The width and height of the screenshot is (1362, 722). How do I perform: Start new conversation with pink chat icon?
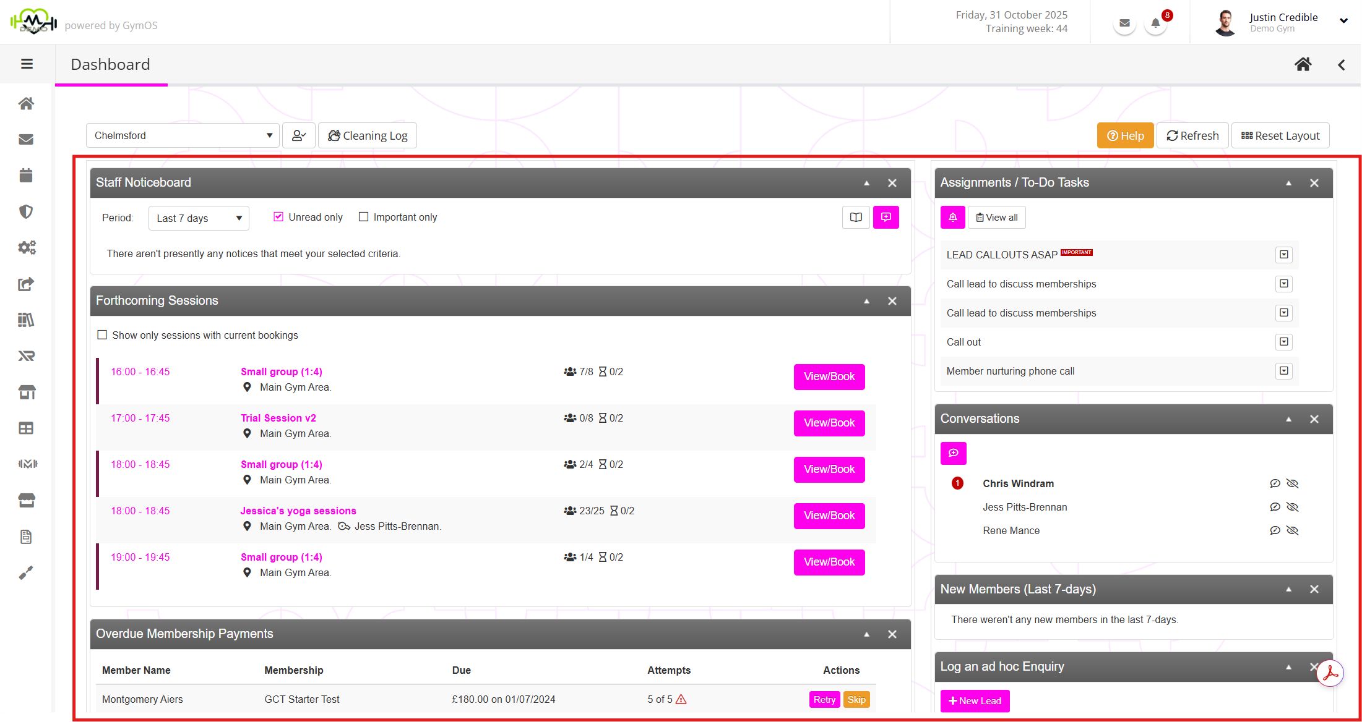(x=953, y=453)
